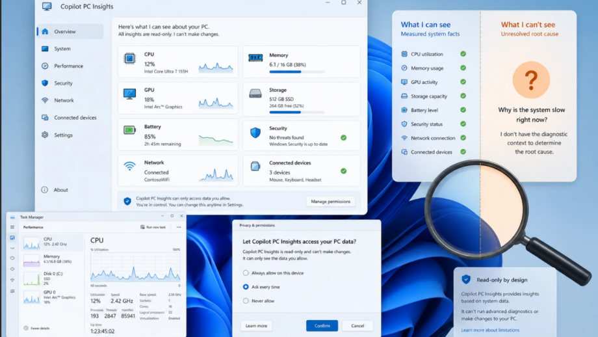Viewport: 598px width, 337px height.
Task: Select GPU 0 in Task Manager list
Action: coord(53,297)
